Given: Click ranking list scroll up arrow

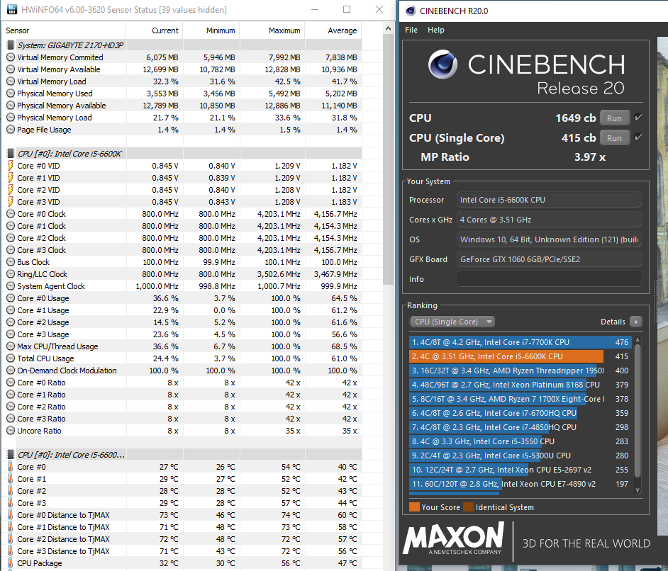Looking at the screenshot, I should tap(638, 339).
